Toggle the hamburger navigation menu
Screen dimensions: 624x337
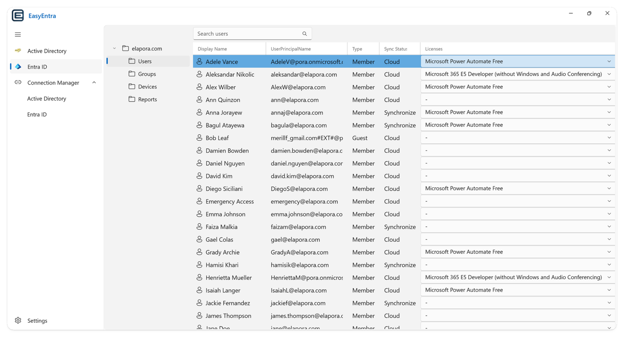(x=18, y=34)
